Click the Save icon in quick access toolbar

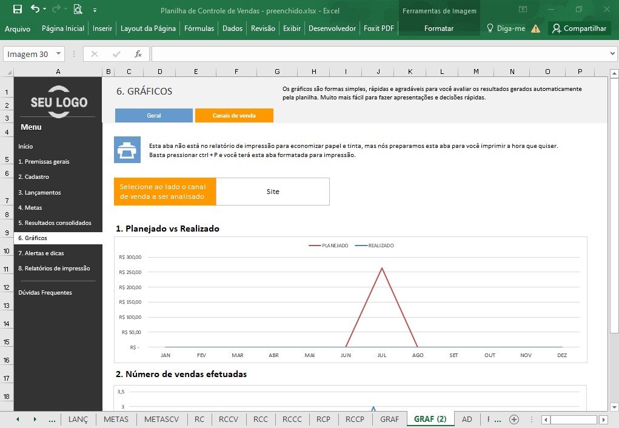pos(18,10)
